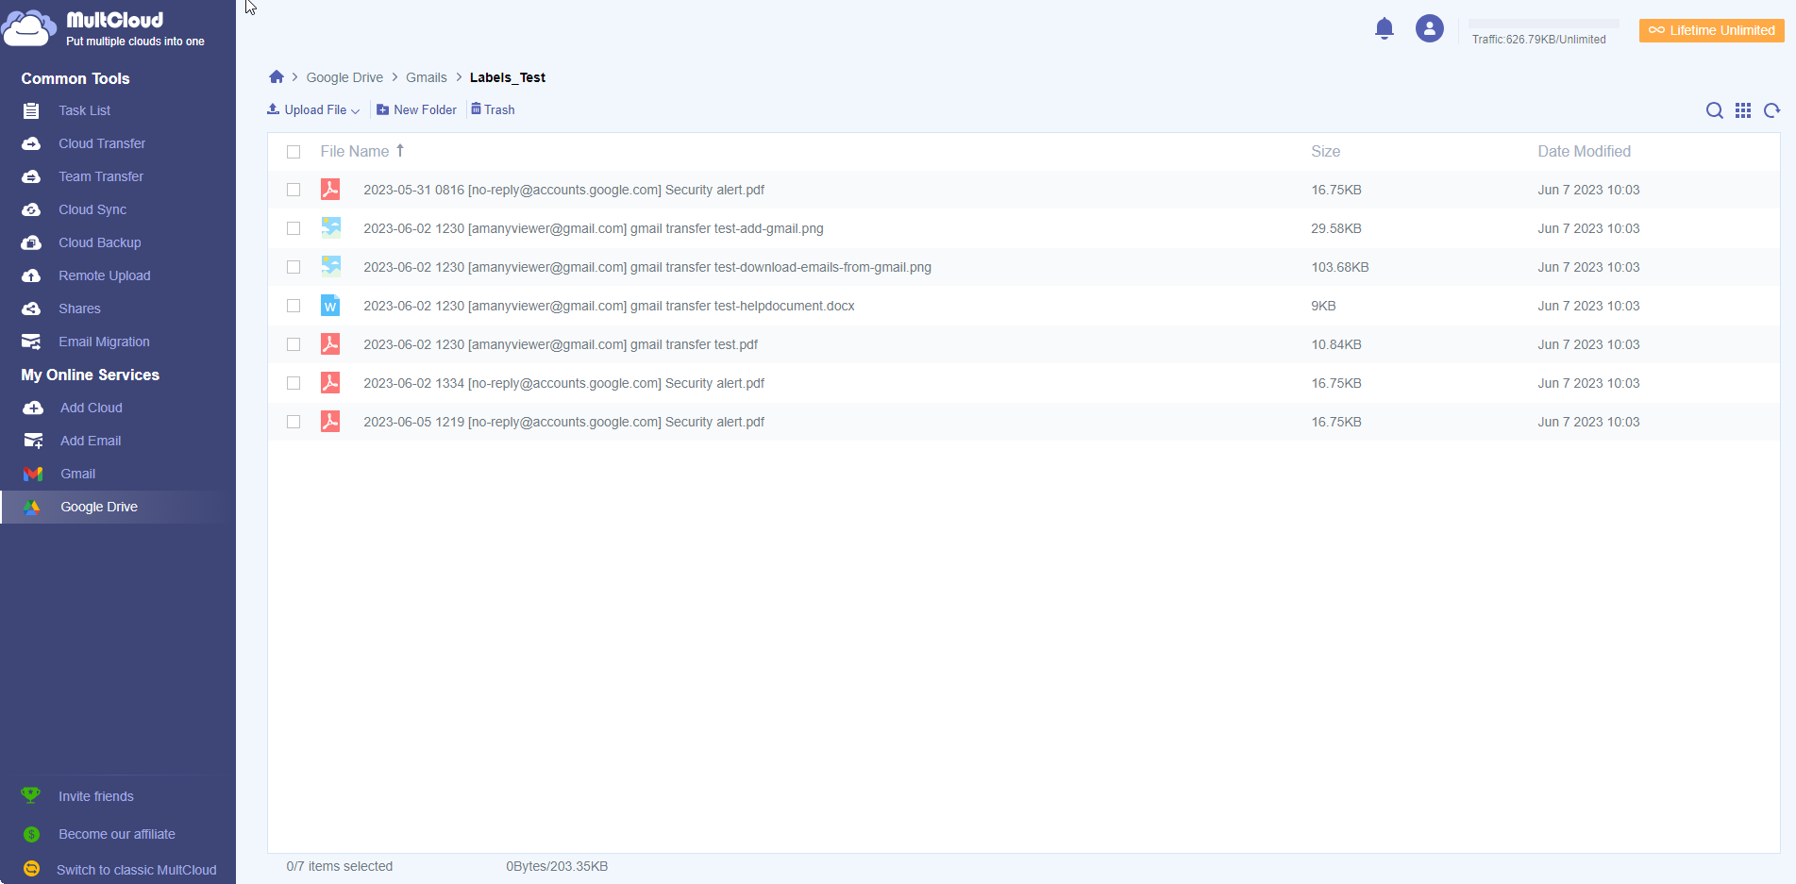Open Cloud Transfer in sidebar
The width and height of the screenshot is (1796, 884).
[102, 143]
